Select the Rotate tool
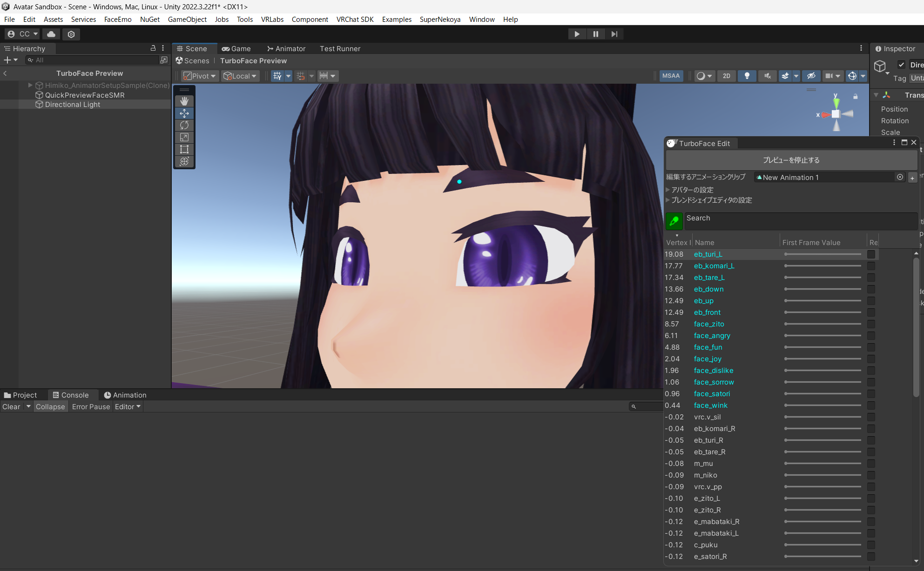 pos(184,125)
